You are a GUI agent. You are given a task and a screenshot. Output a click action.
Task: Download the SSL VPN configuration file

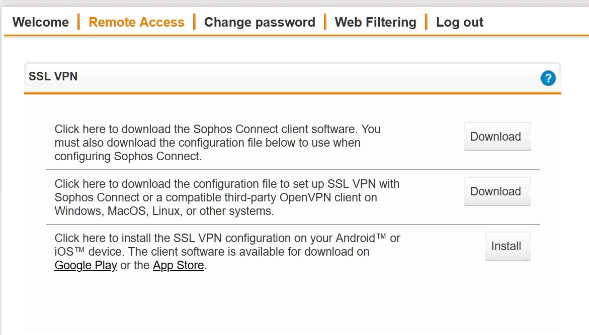tap(497, 191)
